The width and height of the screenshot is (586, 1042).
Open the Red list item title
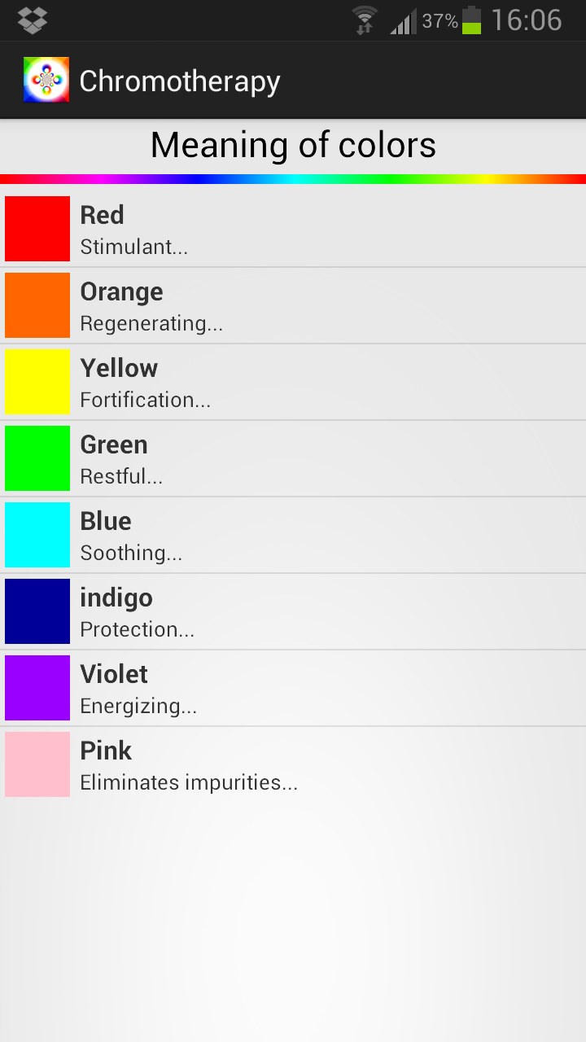click(x=102, y=215)
